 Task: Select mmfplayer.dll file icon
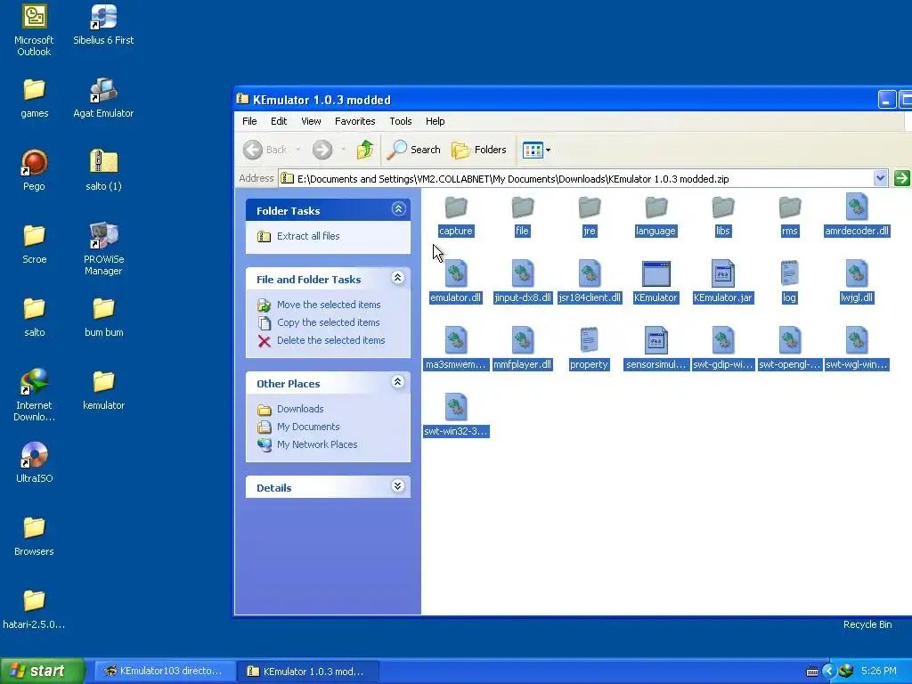(522, 340)
